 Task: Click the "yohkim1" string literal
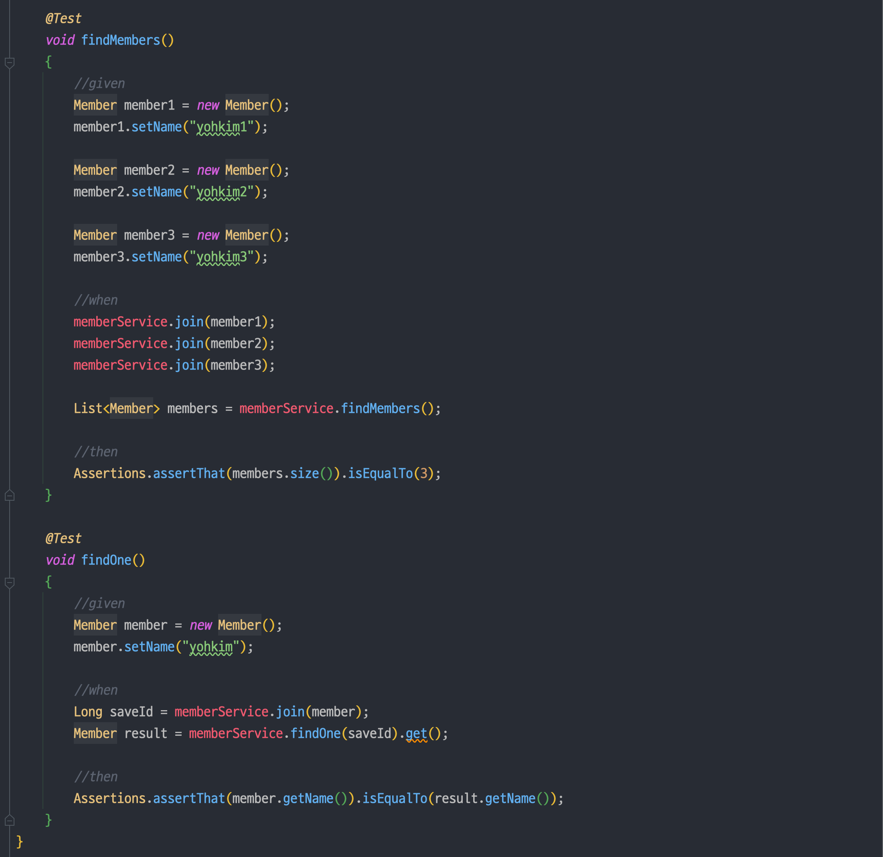point(222,128)
